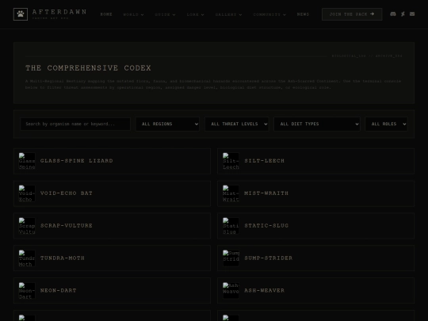Expand the Community navigation menu
This screenshot has height=321, width=428.
[x=269, y=14]
